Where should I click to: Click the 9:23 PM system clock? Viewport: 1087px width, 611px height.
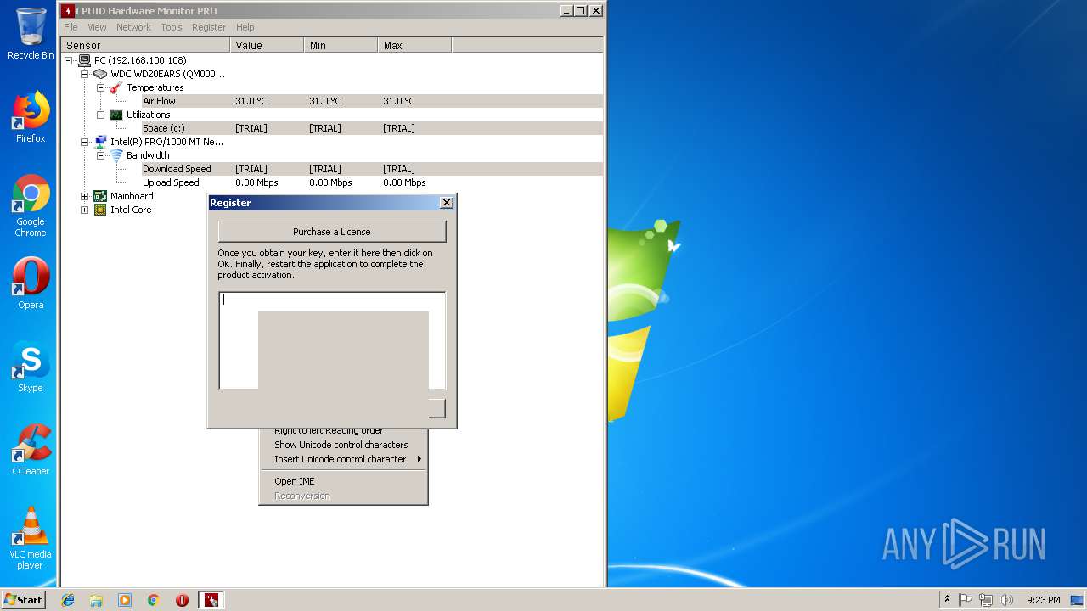tap(1043, 600)
